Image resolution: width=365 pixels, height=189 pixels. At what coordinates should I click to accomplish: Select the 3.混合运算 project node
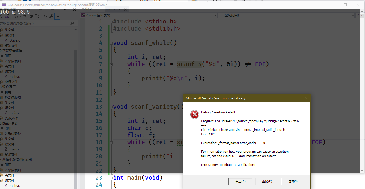pos(8,87)
